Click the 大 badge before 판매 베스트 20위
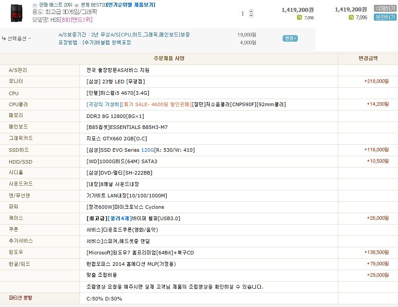 tap(35, 5)
